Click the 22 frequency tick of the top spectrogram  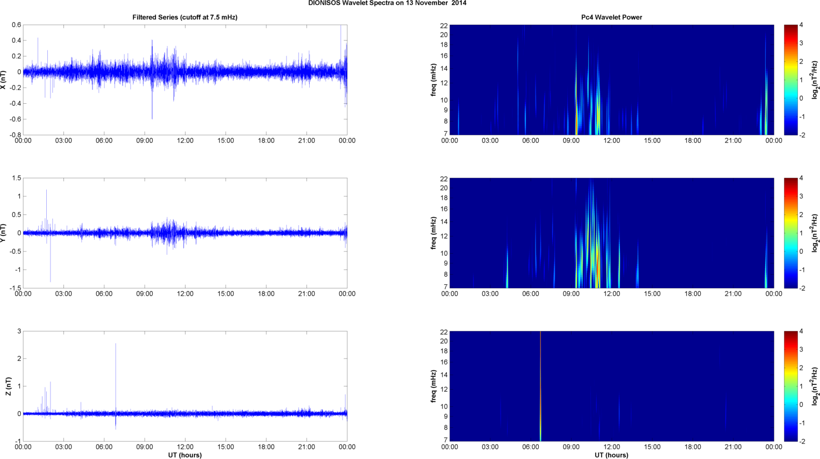tap(444, 26)
